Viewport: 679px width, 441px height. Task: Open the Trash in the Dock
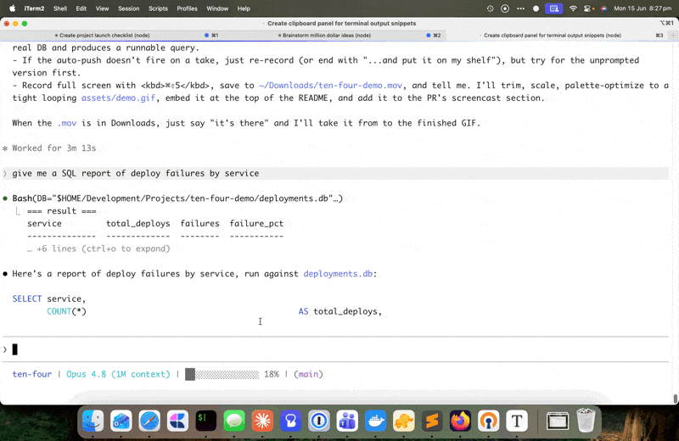[586, 421]
